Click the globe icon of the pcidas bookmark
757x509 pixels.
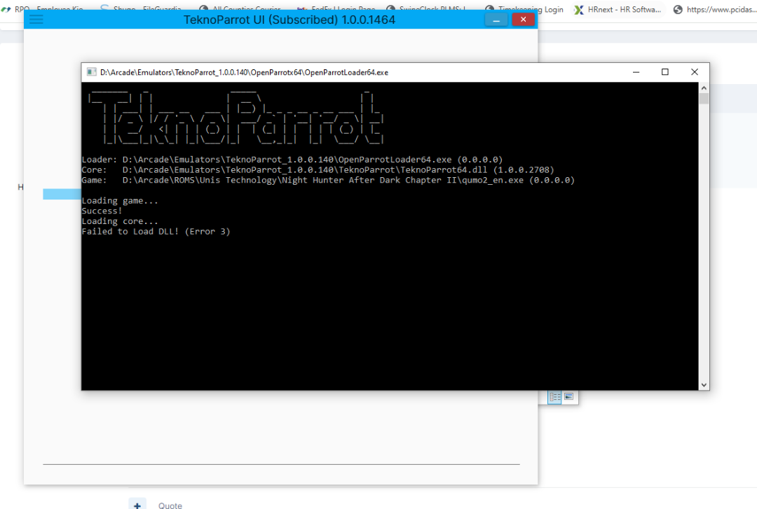[x=677, y=10]
